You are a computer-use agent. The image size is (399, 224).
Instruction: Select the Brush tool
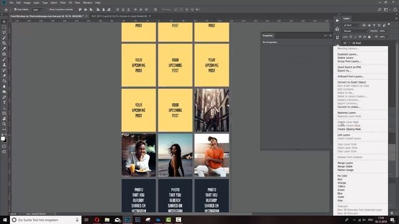pos(4,59)
